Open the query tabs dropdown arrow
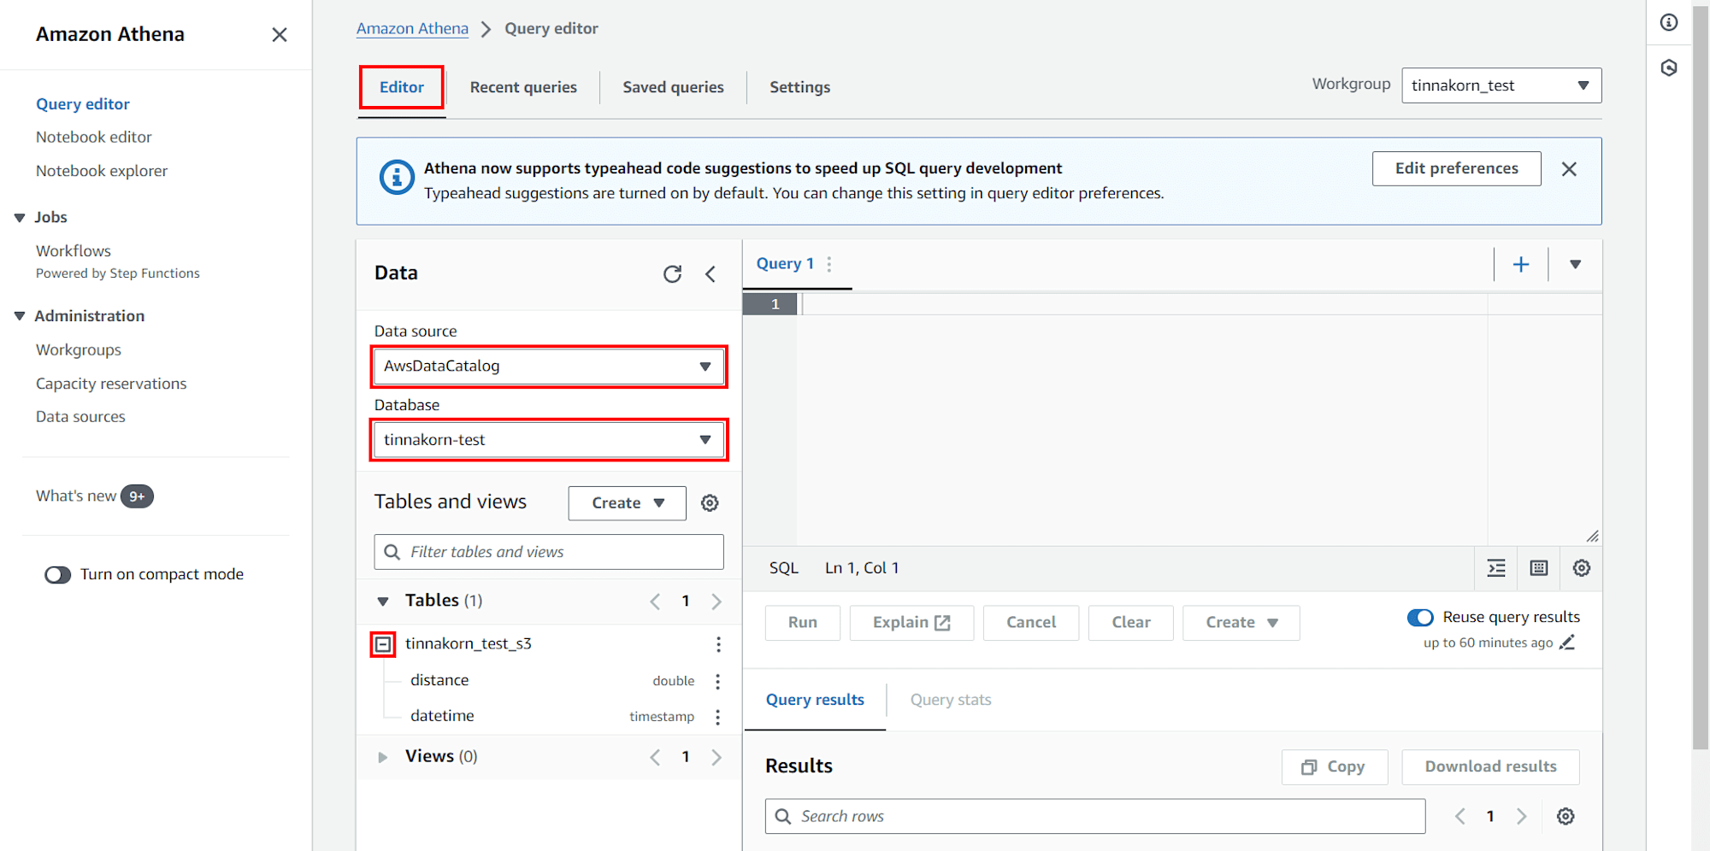Image resolution: width=1710 pixels, height=851 pixels. (x=1575, y=264)
